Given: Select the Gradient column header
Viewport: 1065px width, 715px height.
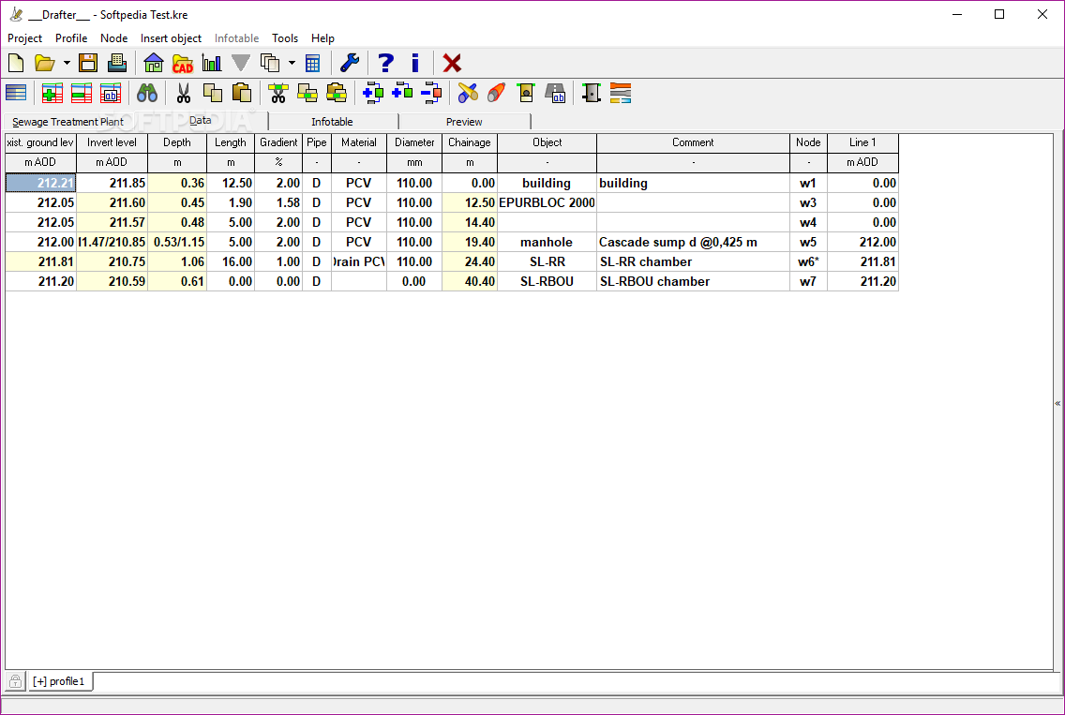Looking at the screenshot, I should click(x=278, y=142).
